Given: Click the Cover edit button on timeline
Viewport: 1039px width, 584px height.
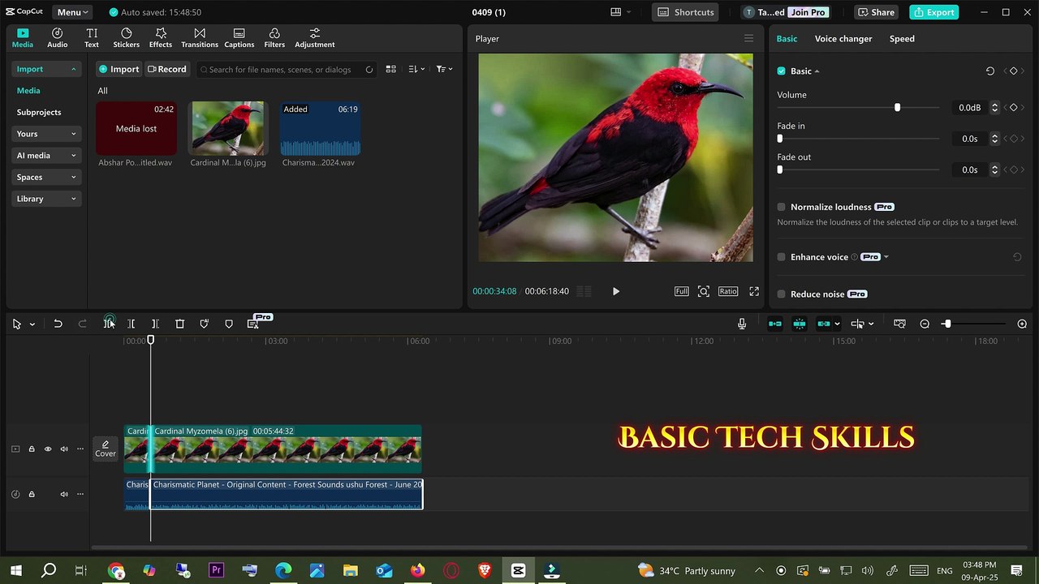Looking at the screenshot, I should click(x=106, y=449).
